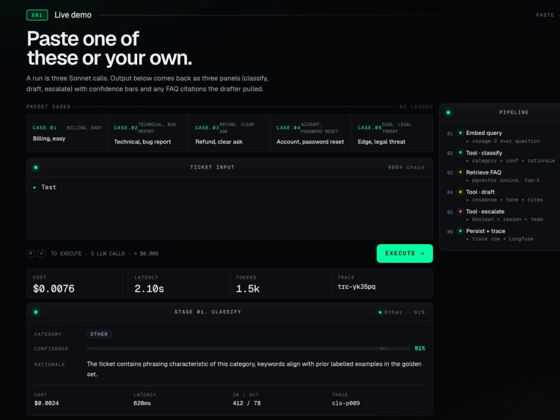Click the total cost value $0.0076
The image size is (560, 420).
click(x=54, y=288)
